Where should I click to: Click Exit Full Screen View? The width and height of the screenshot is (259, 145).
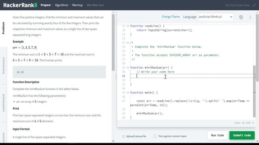tap(238, 5)
